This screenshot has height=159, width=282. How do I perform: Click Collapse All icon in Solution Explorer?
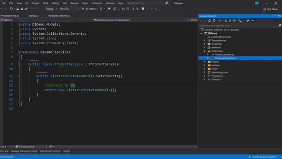[x=230, y=21]
